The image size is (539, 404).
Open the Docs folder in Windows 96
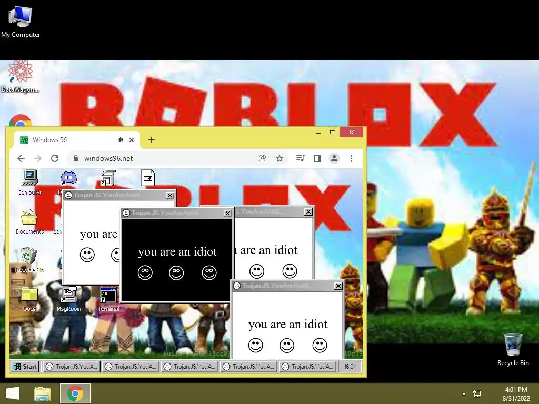[x=29, y=299]
